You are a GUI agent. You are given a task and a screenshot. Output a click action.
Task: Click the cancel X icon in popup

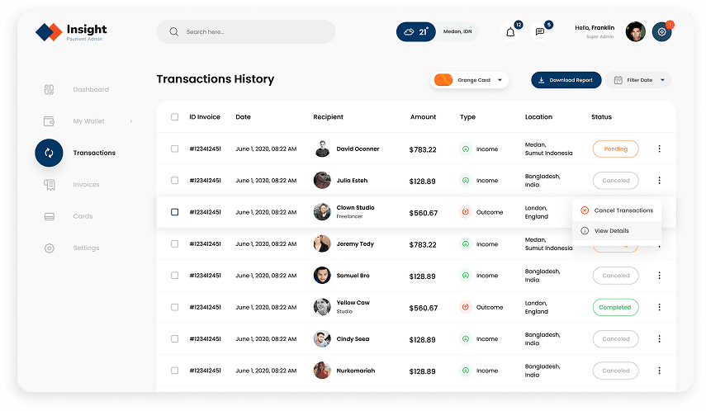[x=585, y=210]
